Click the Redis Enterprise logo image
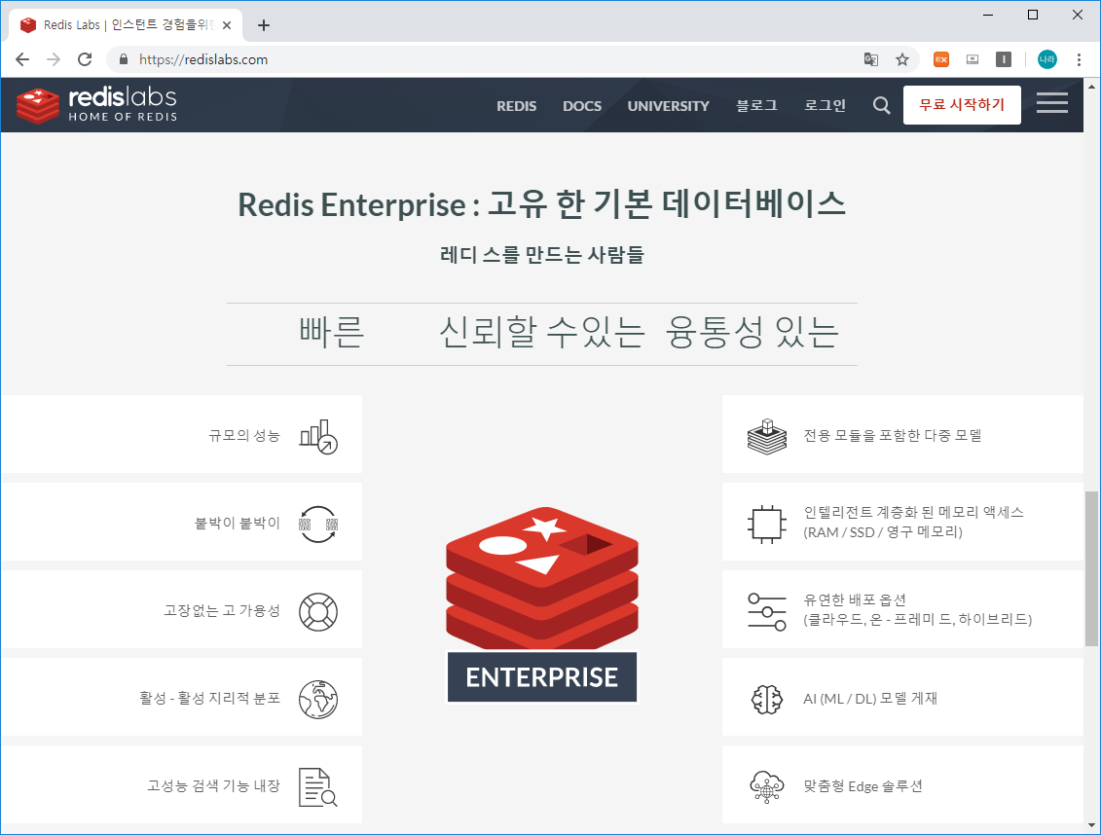 click(x=542, y=604)
